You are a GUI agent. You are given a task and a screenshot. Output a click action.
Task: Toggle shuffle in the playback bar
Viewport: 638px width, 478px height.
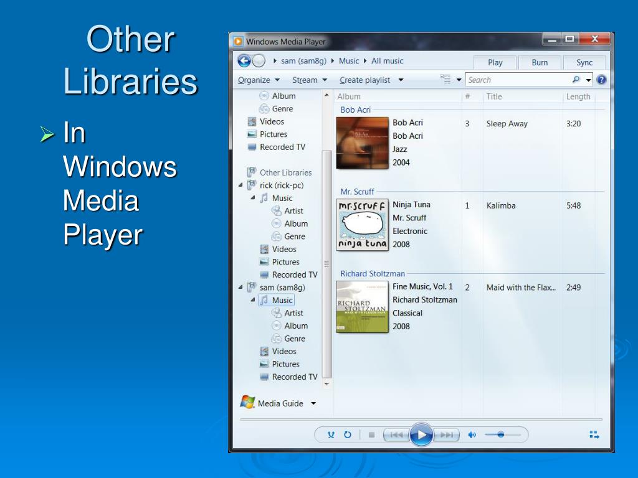[x=331, y=435]
